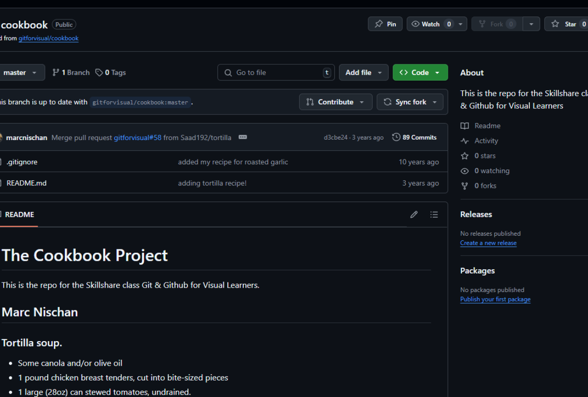Viewport: 588px width, 397px height.
Task: Click the code brackets icon in Code button
Action: (x=404, y=72)
